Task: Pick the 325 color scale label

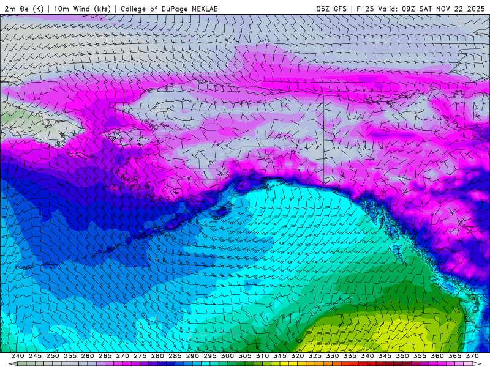Action: pos(315,356)
